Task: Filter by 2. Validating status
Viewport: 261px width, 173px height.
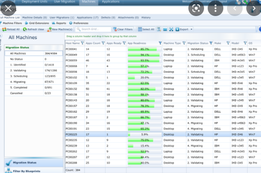Action: coord(34,70)
